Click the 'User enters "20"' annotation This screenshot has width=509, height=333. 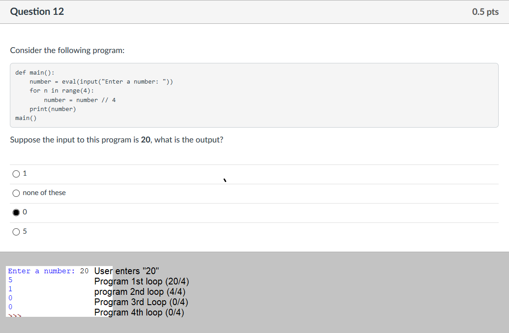point(127,271)
